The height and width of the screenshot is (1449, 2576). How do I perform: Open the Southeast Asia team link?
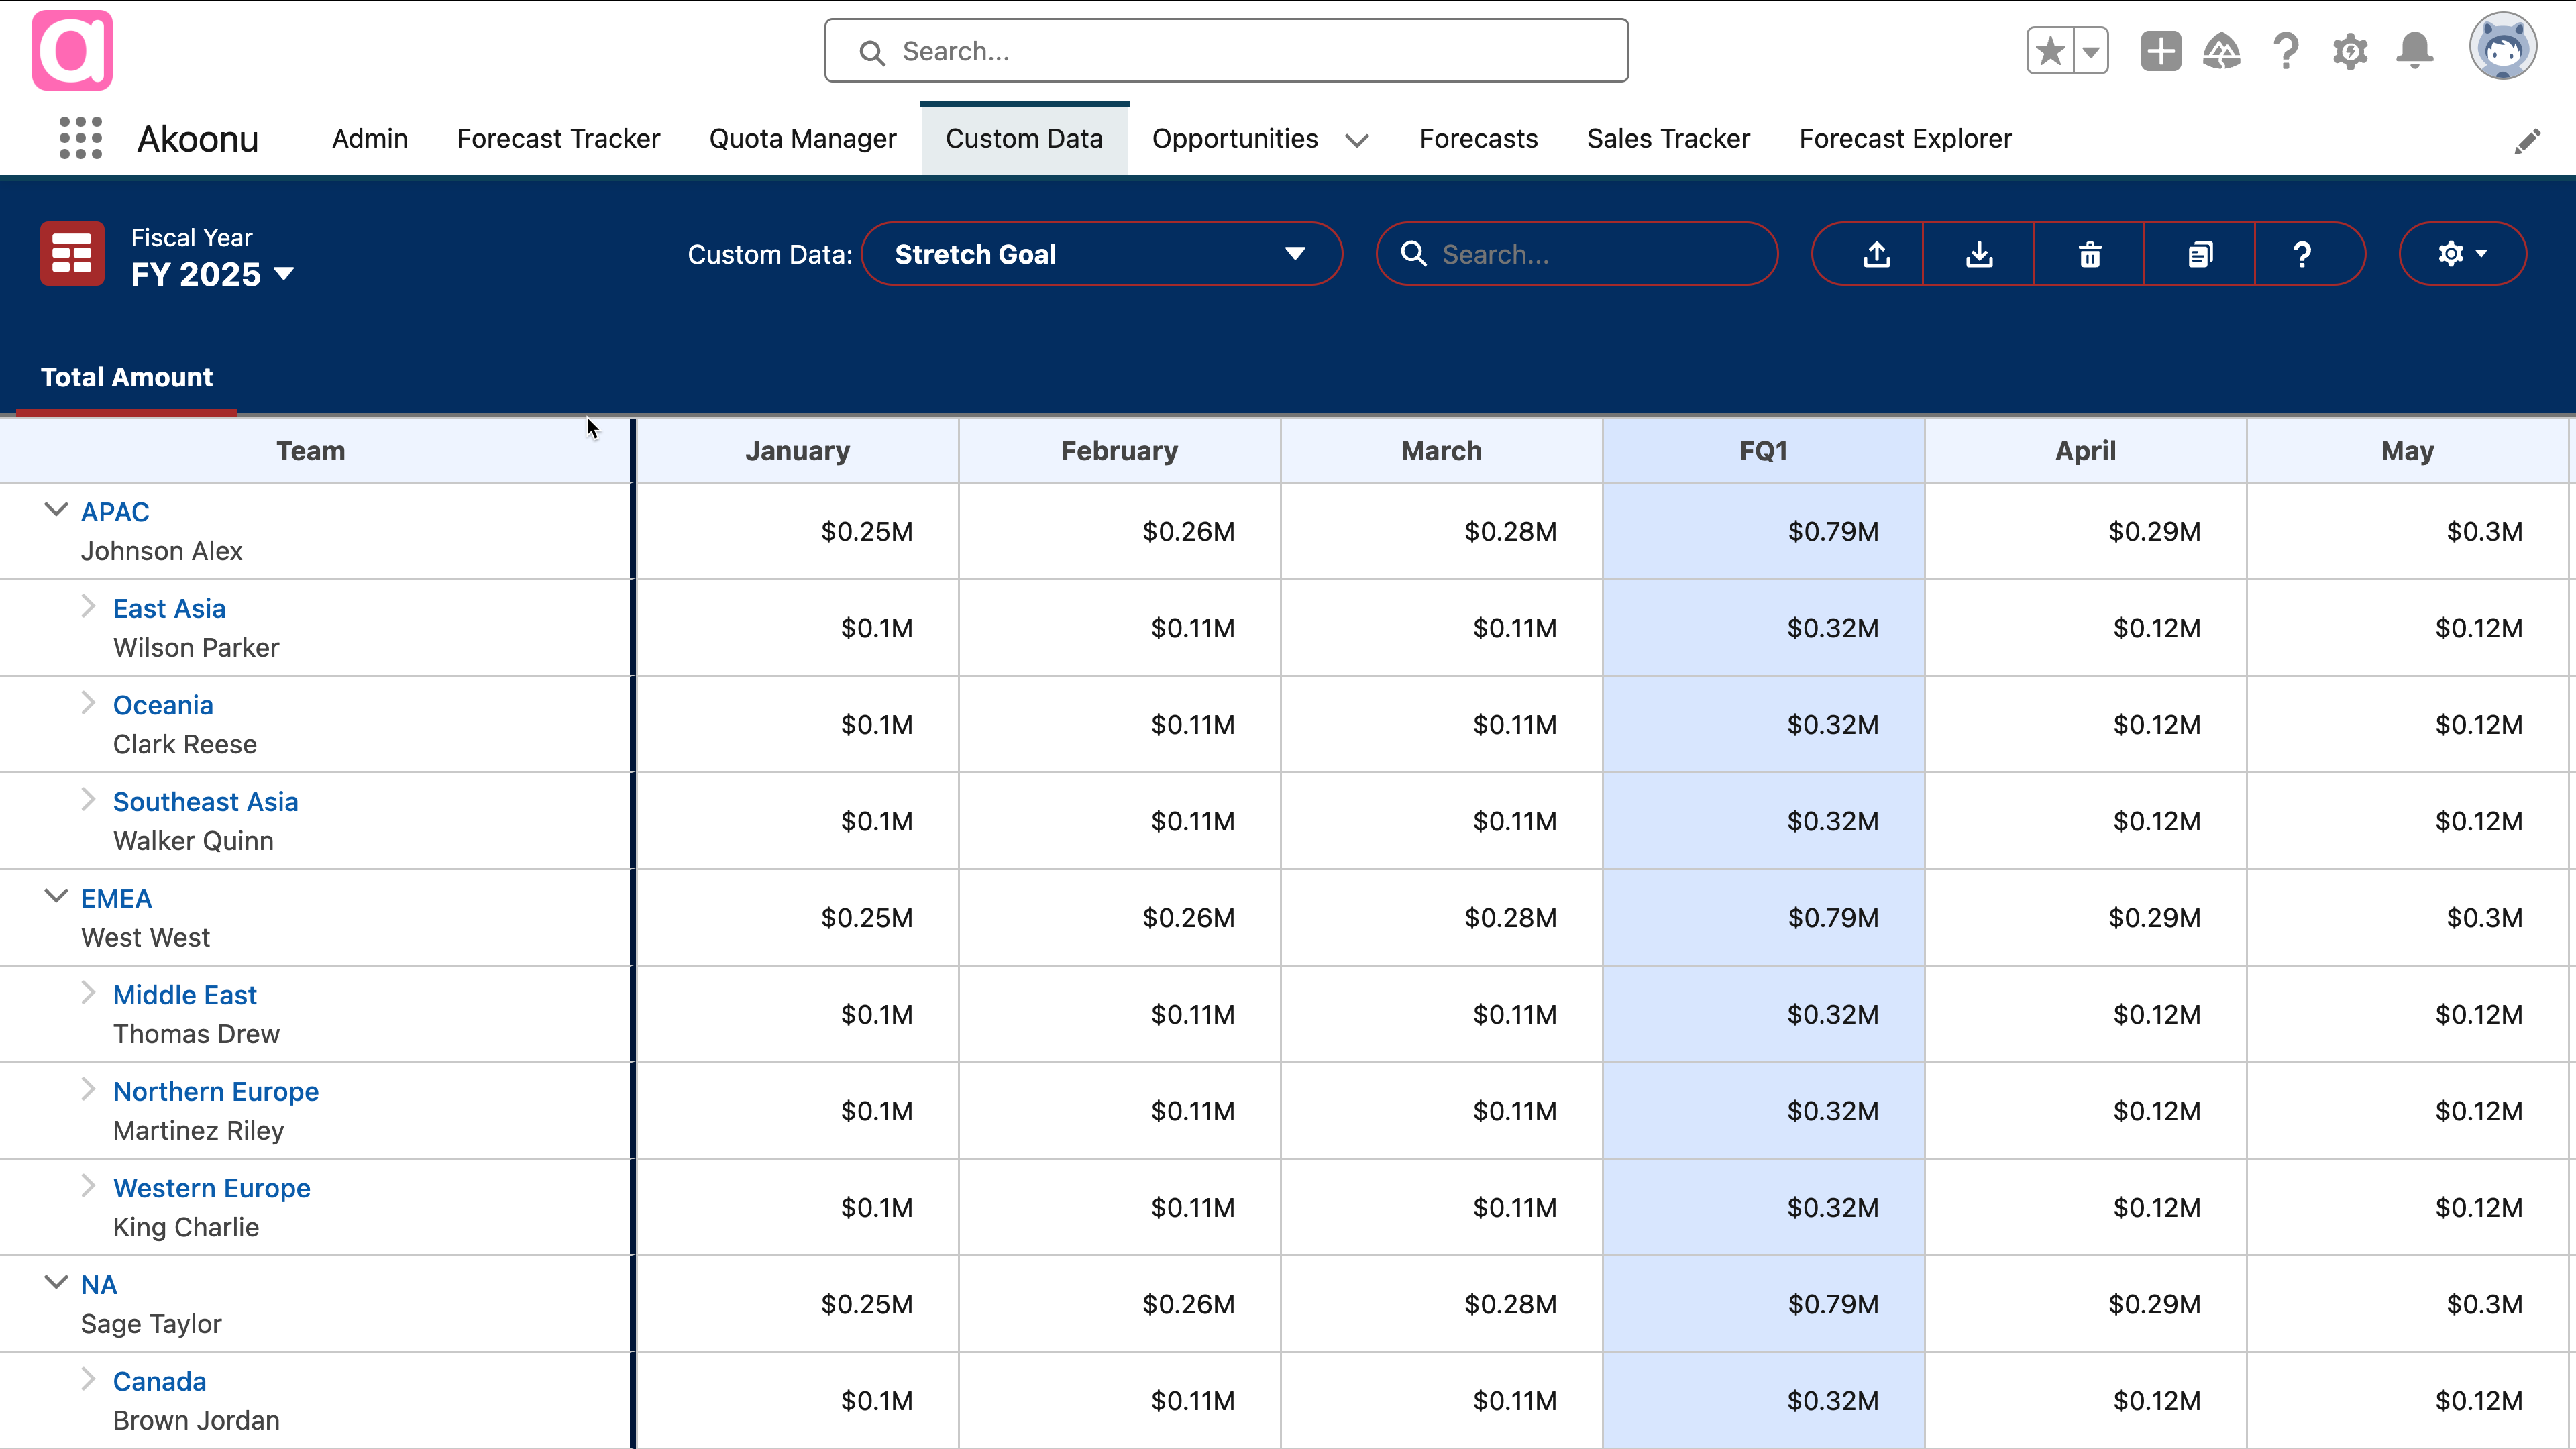click(205, 802)
